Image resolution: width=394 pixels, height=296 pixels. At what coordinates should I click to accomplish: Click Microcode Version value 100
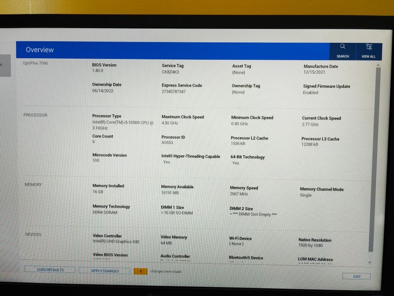(96, 160)
